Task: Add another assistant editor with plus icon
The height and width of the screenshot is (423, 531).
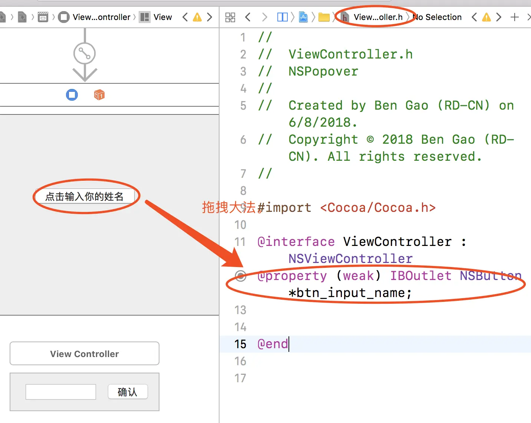Action: click(515, 17)
